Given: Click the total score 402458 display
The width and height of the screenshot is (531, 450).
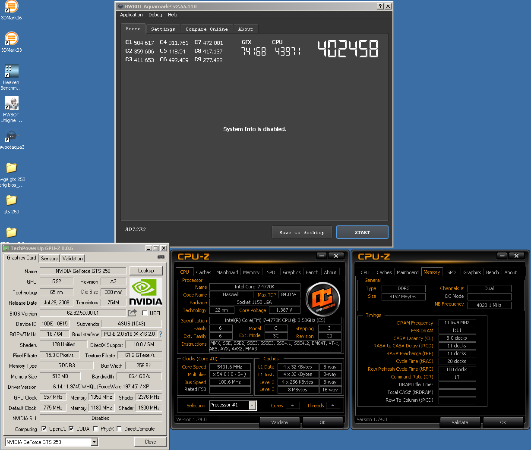Looking at the screenshot, I should click(348, 49).
